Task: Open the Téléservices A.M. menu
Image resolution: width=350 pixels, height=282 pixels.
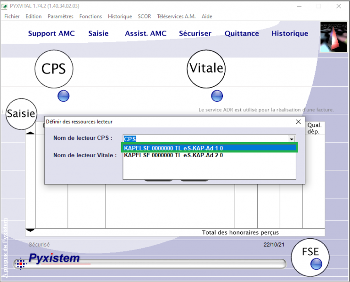Action: 176,16
